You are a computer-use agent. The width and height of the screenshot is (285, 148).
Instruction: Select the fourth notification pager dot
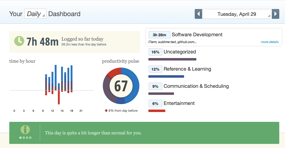(30, 138)
